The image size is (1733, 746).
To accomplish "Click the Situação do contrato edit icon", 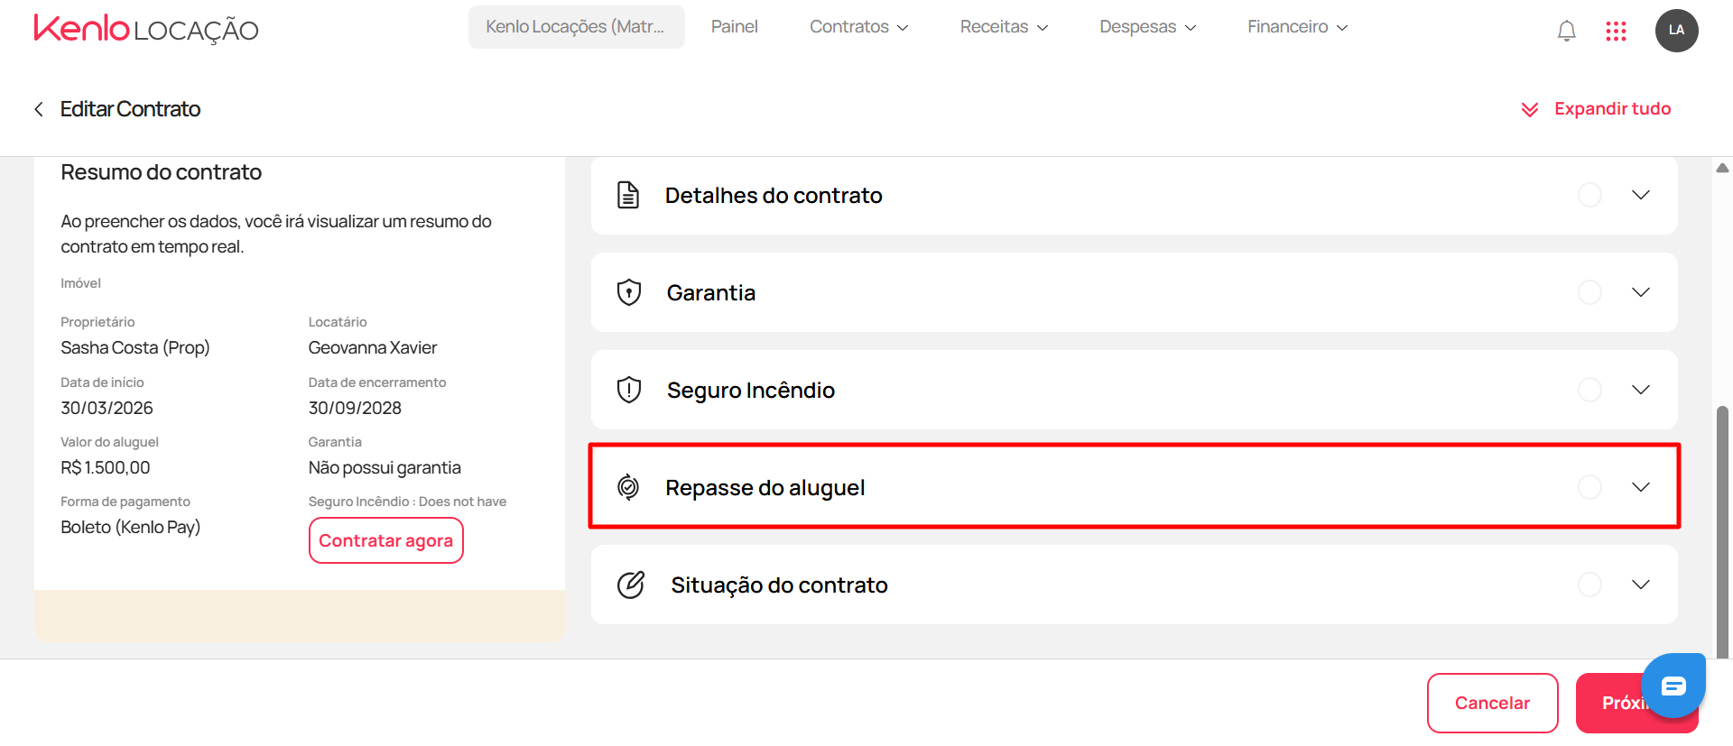I will coord(631,585).
